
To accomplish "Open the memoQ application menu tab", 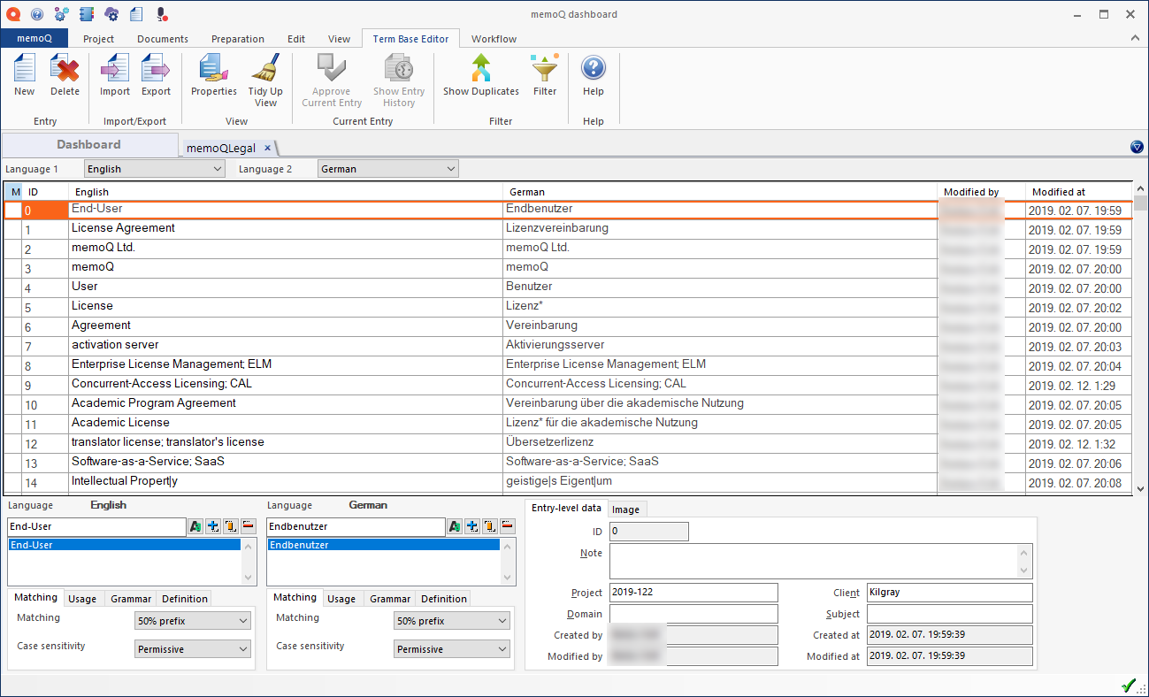I will pos(34,39).
